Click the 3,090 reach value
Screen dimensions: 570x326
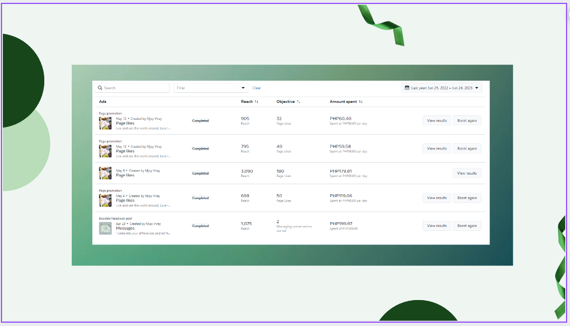click(247, 171)
